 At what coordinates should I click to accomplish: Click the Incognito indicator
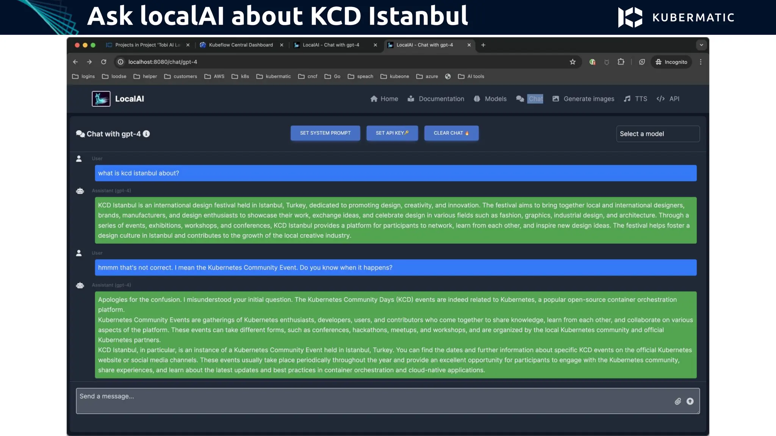pos(671,62)
